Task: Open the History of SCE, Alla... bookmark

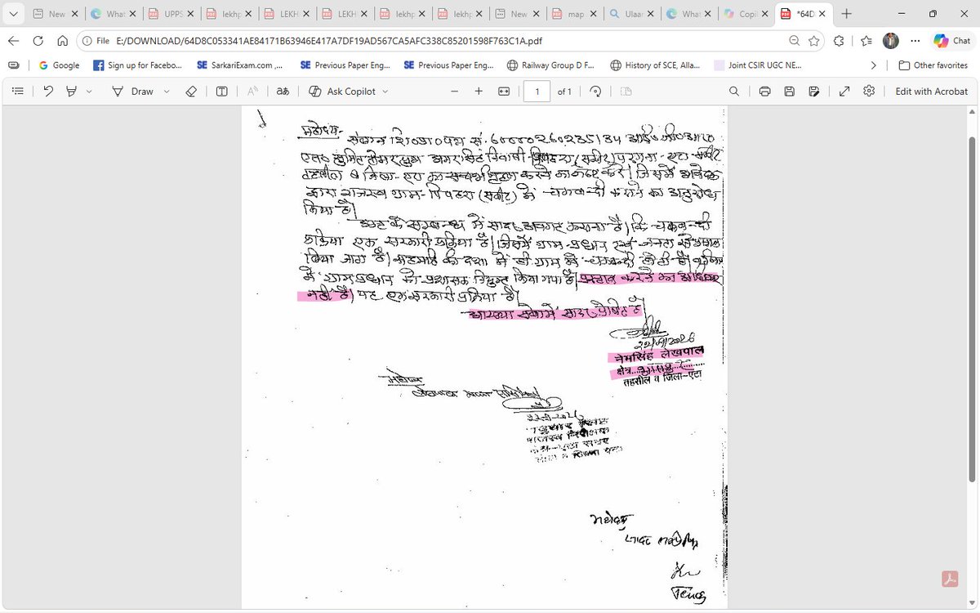Action: (657, 65)
